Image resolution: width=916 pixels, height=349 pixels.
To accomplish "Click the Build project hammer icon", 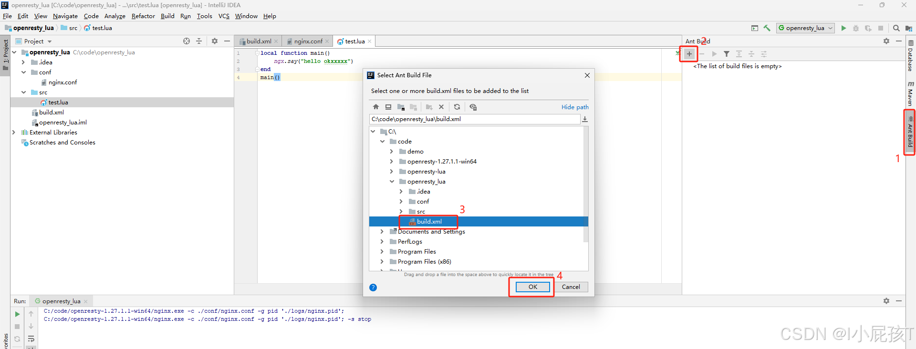I will coord(767,28).
